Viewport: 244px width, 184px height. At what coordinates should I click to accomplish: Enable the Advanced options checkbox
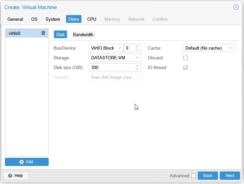(x=193, y=176)
